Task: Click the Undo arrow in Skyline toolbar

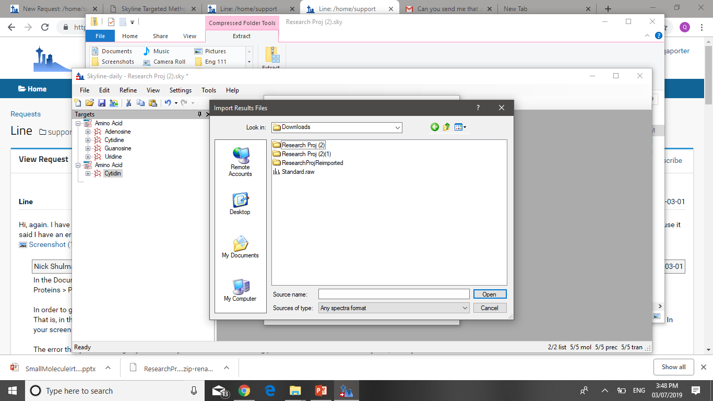Action: coord(168,103)
